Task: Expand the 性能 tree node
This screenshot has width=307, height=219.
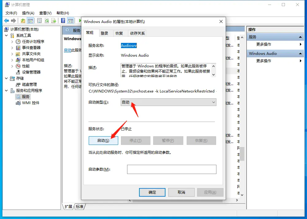Action: tap(12, 66)
